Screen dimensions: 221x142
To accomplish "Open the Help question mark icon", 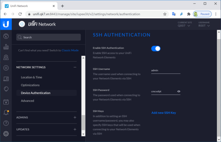I will pyautogui.click(x=6, y=123).
